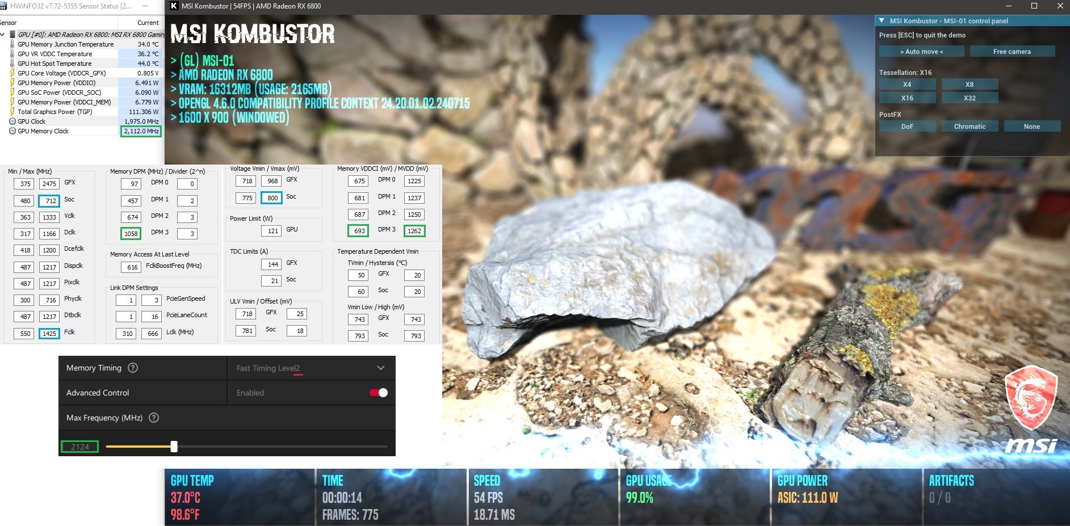The height and width of the screenshot is (526, 1070).
Task: Click the Sensor column header in HWiNFO
Action: 58,23
